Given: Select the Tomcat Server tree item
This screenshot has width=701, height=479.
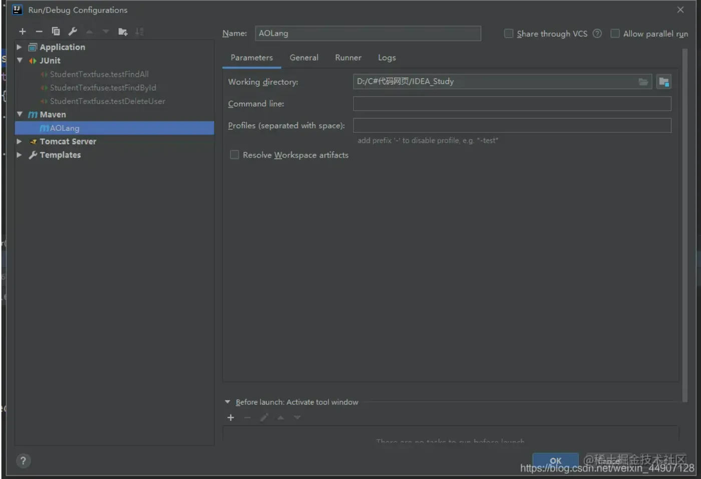Looking at the screenshot, I should 68,141.
